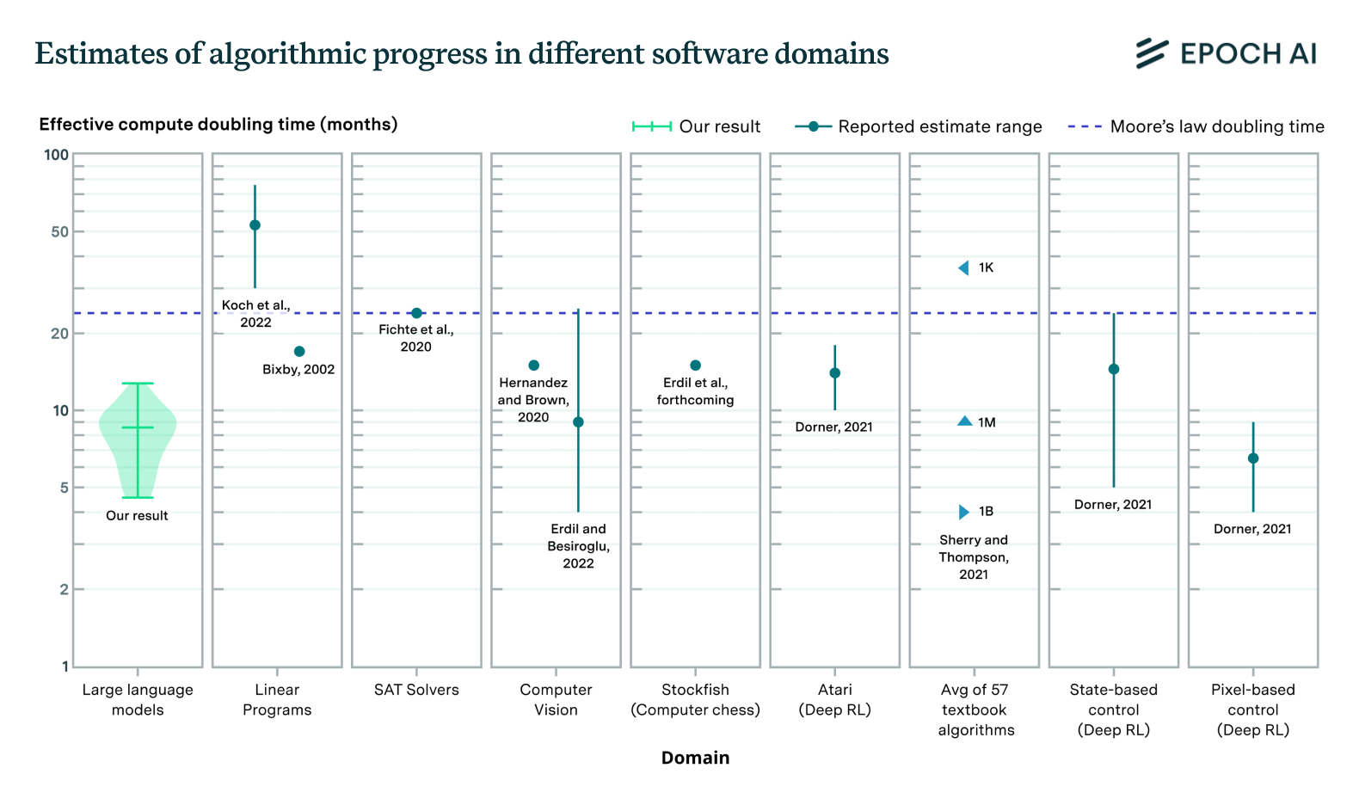This screenshot has height=805, width=1359.
Task: Select the Large language models axis label
Action: 138,699
